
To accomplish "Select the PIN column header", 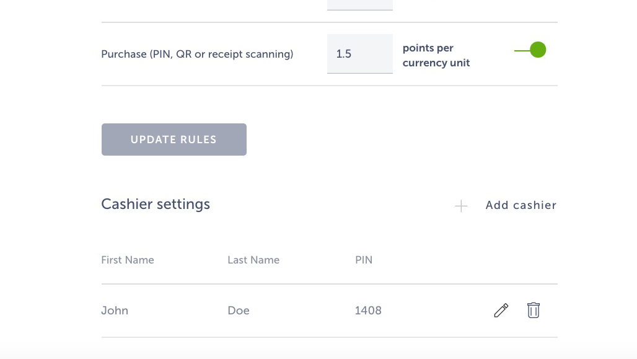I will [364, 260].
